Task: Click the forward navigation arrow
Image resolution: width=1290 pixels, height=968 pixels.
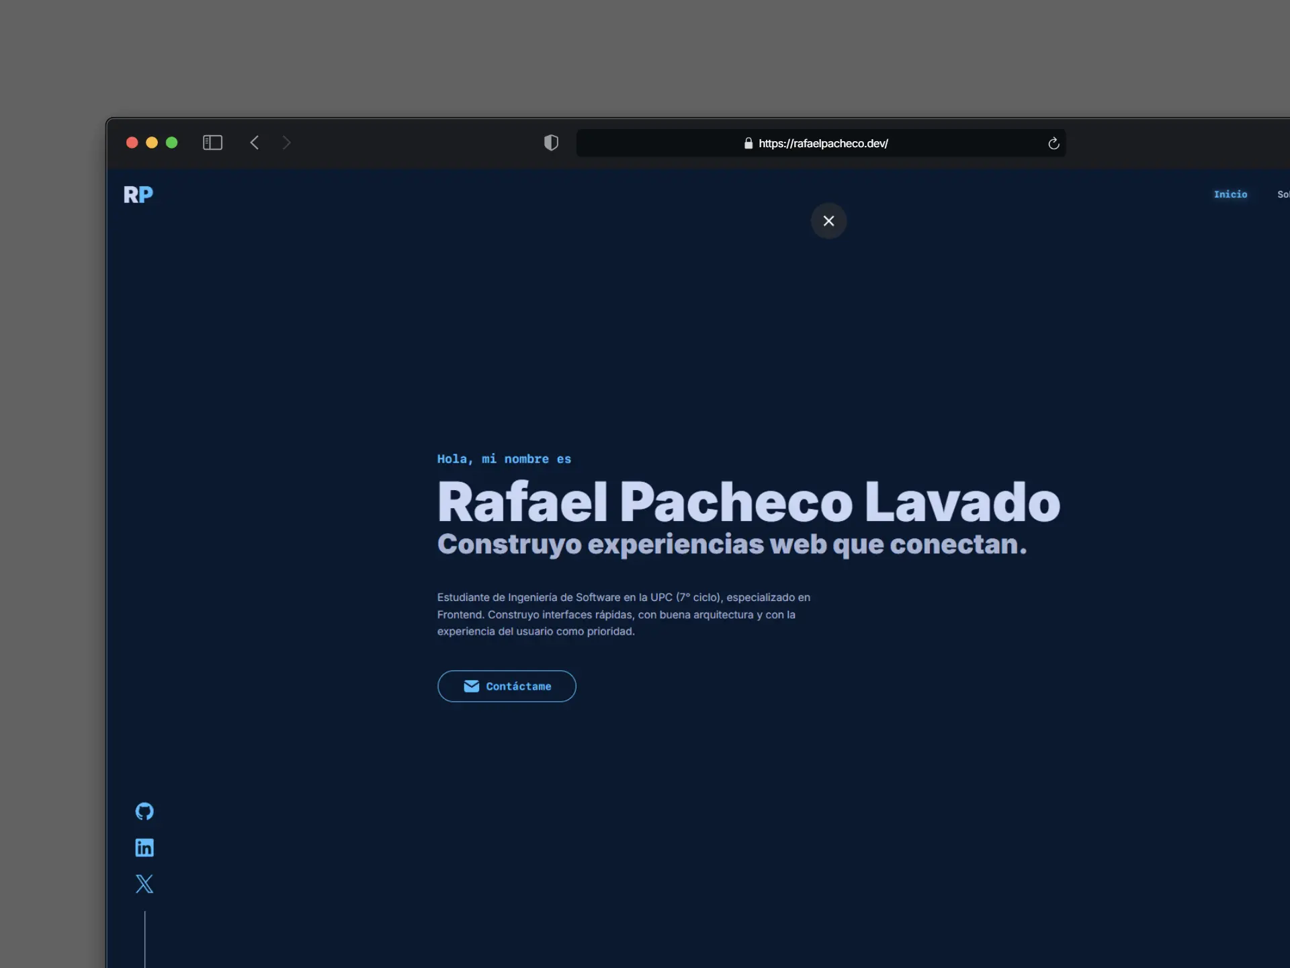Action: [287, 143]
